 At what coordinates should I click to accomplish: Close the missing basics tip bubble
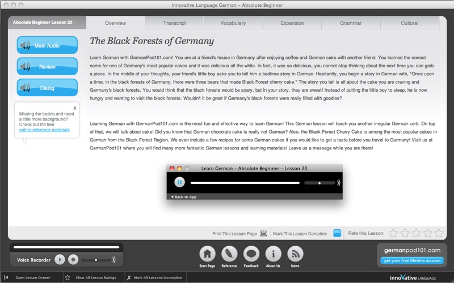click(x=75, y=108)
